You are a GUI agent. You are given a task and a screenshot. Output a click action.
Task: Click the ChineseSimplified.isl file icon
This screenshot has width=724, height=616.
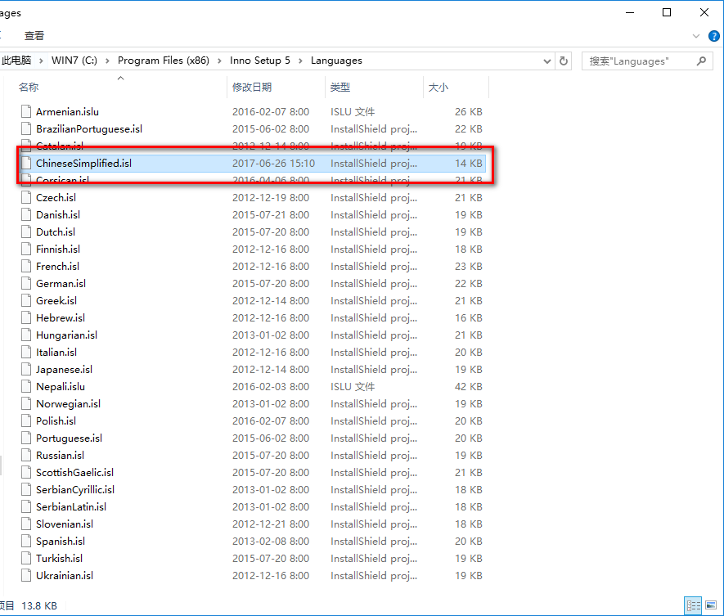26,163
